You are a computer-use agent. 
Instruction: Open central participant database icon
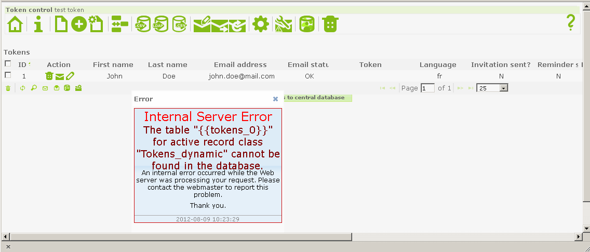(x=307, y=24)
